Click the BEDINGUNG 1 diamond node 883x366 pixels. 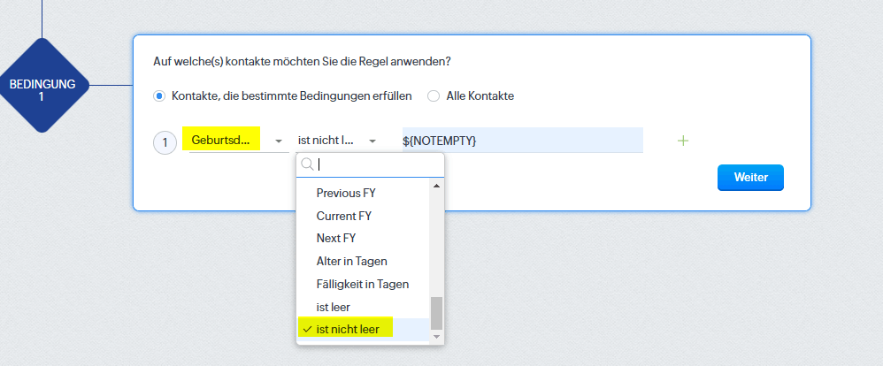(x=42, y=85)
